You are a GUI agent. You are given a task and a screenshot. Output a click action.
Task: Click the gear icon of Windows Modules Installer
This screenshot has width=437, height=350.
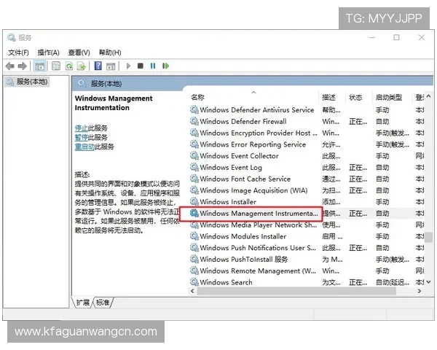[x=194, y=236]
